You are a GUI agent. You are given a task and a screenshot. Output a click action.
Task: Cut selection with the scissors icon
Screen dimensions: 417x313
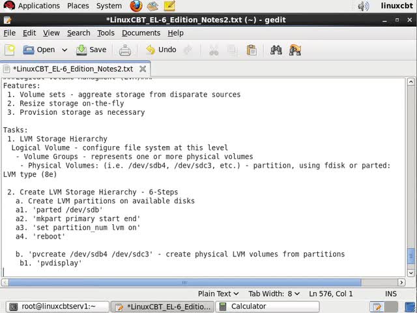pyautogui.click(x=214, y=50)
